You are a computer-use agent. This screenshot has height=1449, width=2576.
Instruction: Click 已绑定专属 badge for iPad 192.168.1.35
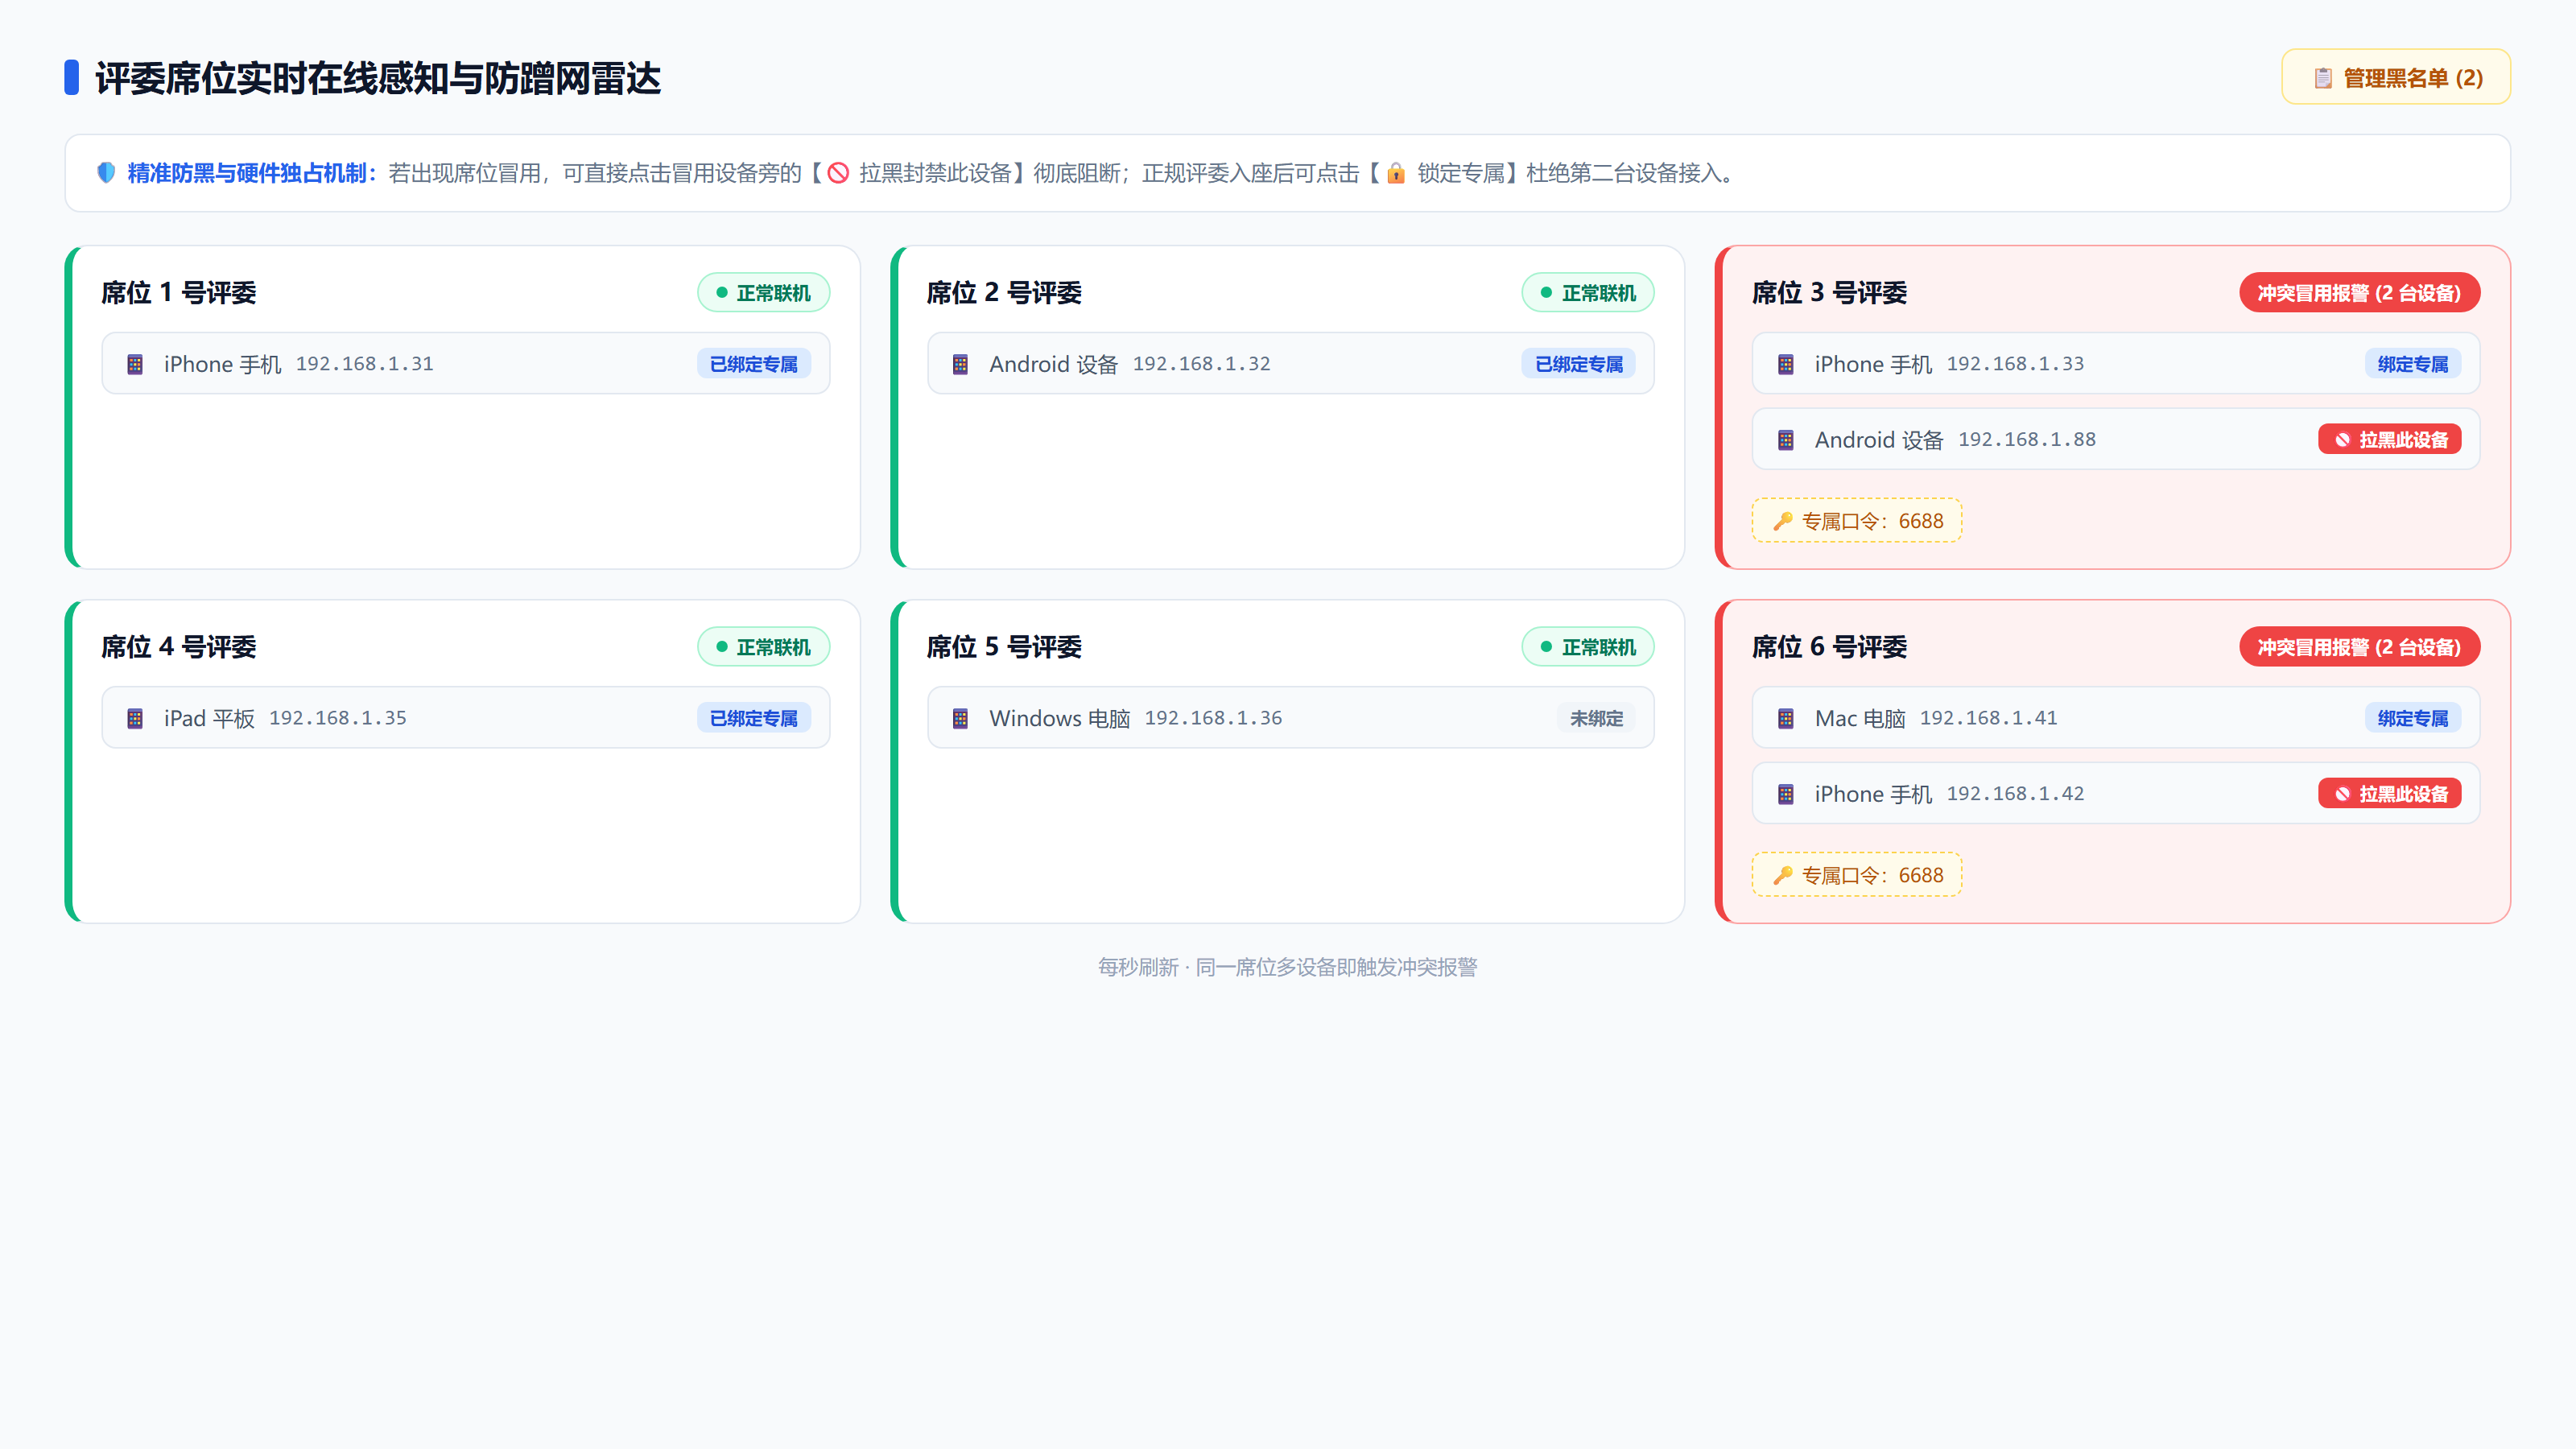click(753, 718)
